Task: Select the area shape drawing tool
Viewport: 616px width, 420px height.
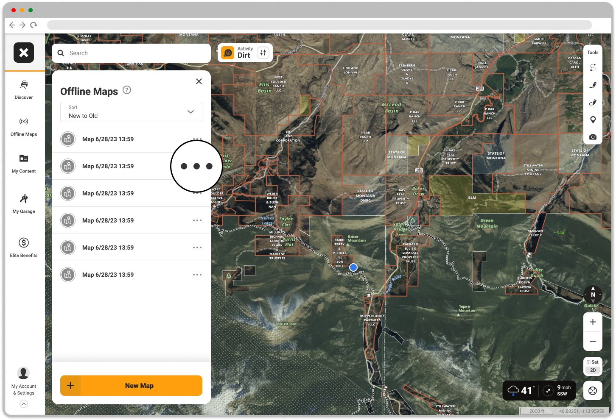Action: click(x=593, y=102)
